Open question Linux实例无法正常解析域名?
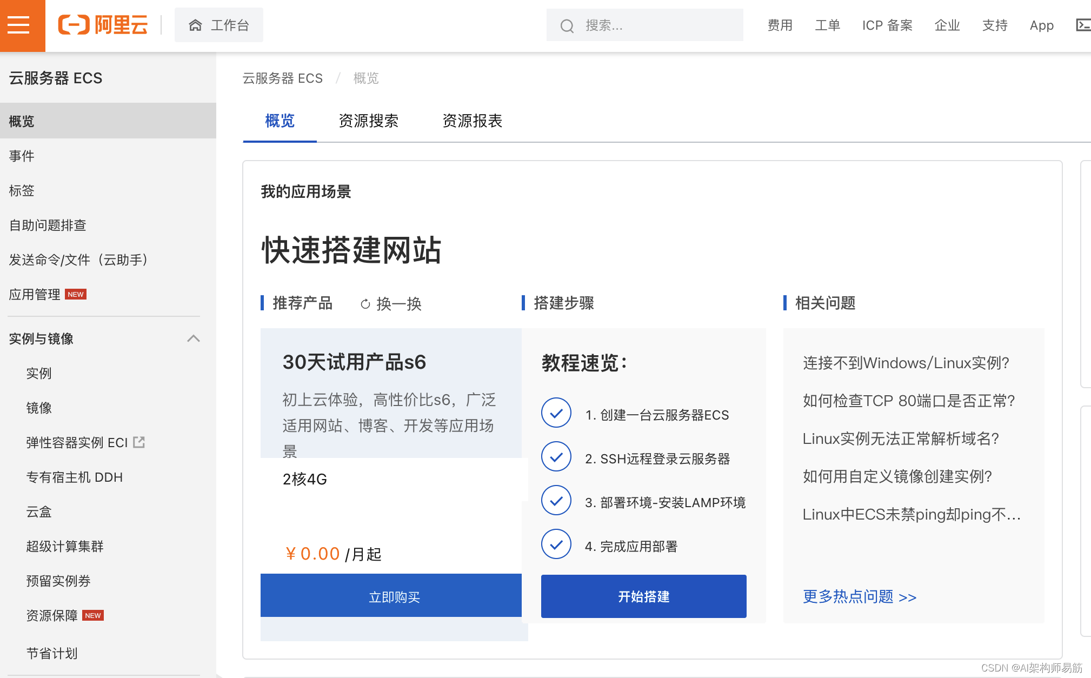The image size is (1091, 678). (901, 438)
